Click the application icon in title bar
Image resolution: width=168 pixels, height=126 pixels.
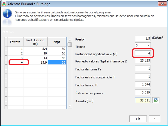(x=4, y=4)
